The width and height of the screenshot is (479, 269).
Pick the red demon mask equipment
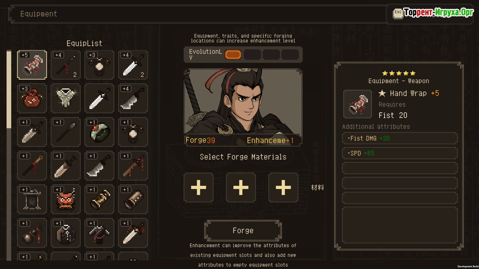[x=65, y=199]
